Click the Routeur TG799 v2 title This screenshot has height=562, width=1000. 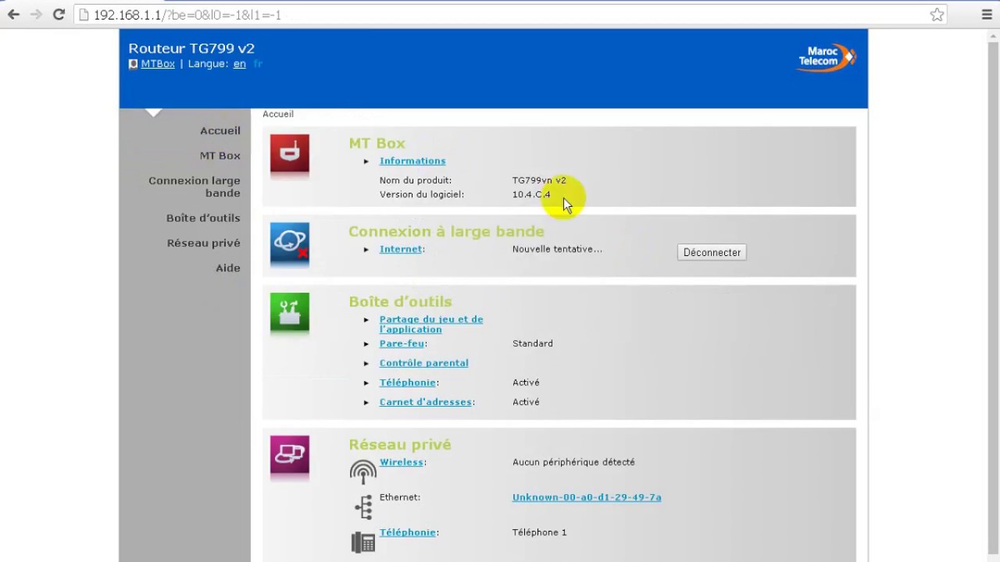click(191, 48)
